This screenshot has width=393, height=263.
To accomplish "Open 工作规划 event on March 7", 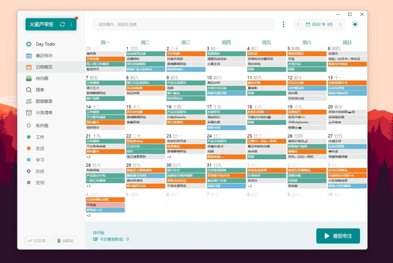I will click(x=105, y=82).
